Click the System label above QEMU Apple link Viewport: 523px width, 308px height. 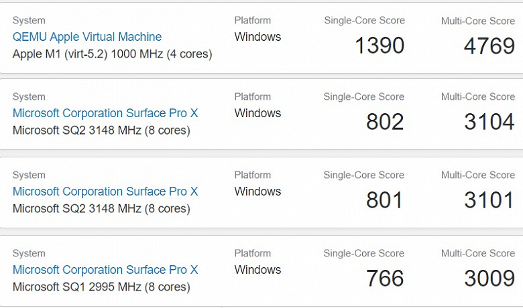tap(29, 21)
